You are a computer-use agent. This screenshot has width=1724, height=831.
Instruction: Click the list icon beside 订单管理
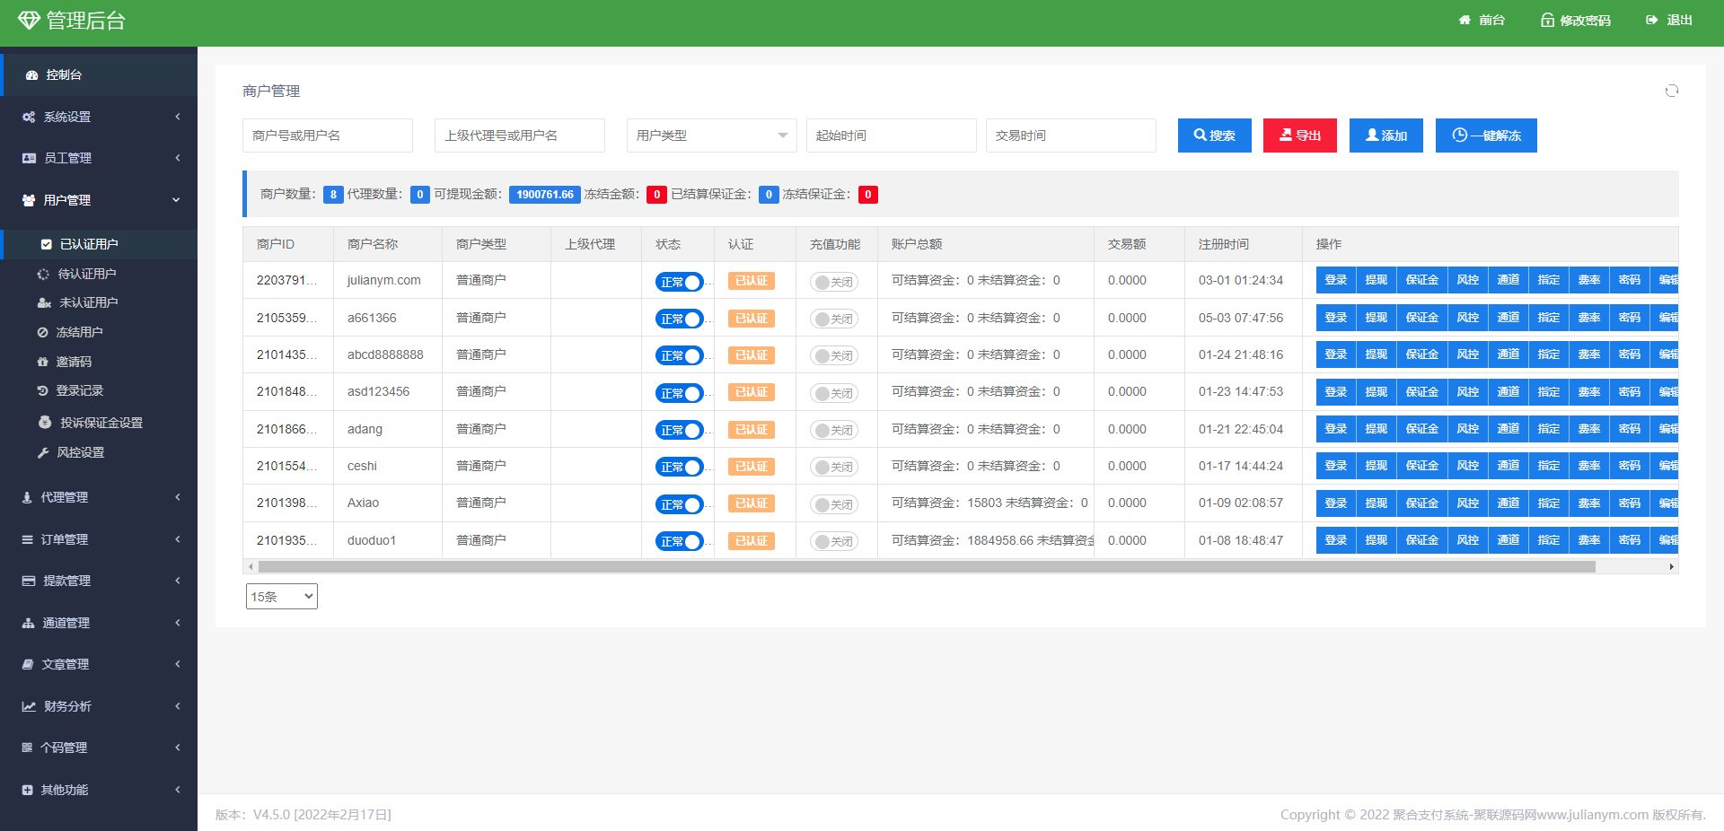click(28, 539)
